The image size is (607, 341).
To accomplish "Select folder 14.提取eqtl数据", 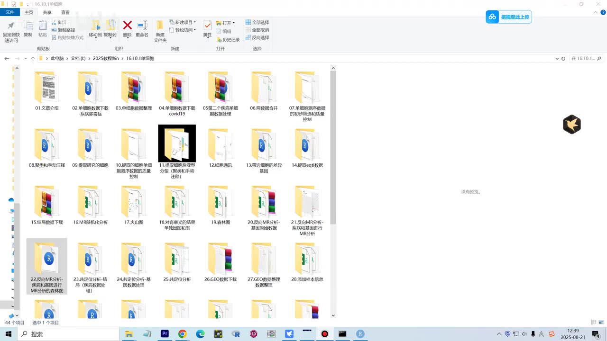I will [307, 148].
